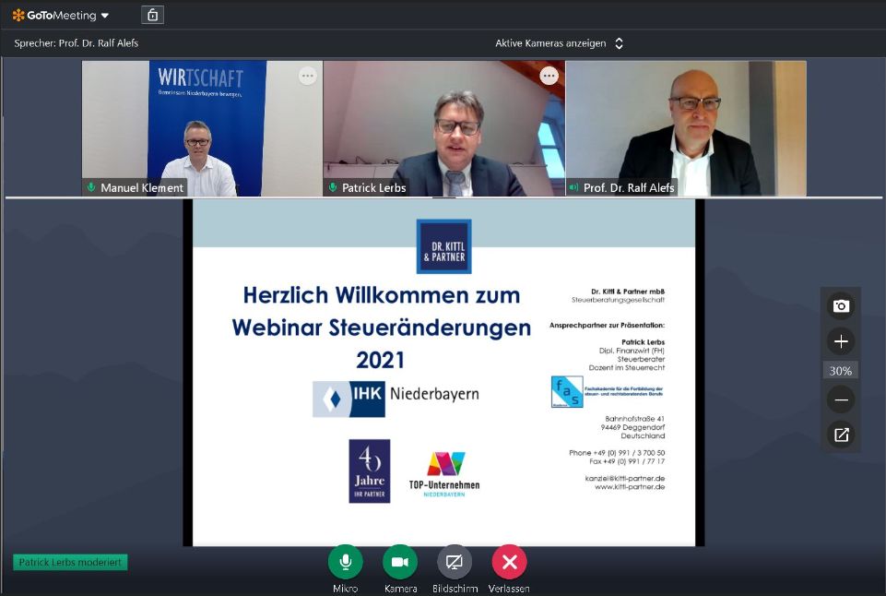The width and height of the screenshot is (886, 596).
Task: Mute the microphone with Mikro button
Action: (x=345, y=562)
